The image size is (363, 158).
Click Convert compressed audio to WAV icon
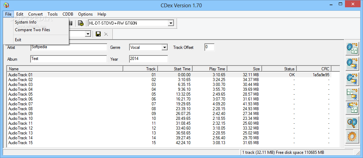352,108
